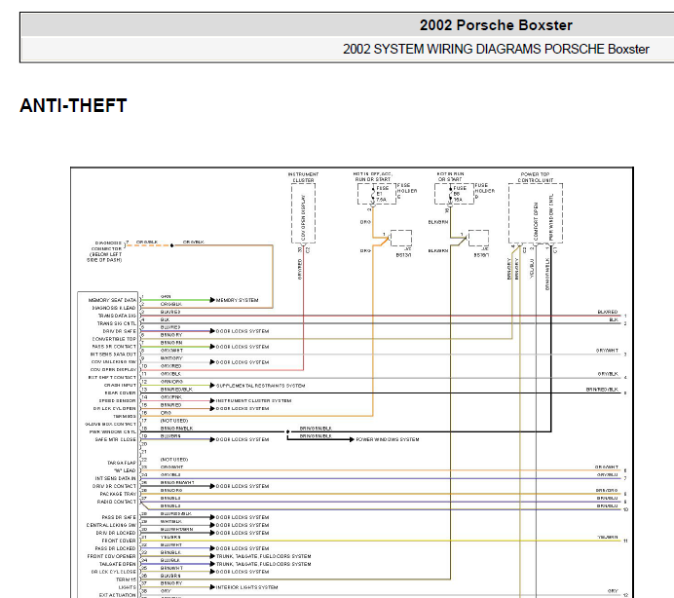The height and width of the screenshot is (598, 674).
Task: Click the DIAGNOSIS CONNECTOR label
Action: [x=105, y=251]
